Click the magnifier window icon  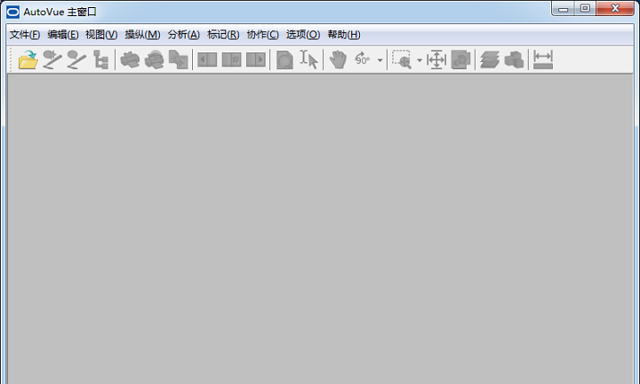(x=460, y=60)
